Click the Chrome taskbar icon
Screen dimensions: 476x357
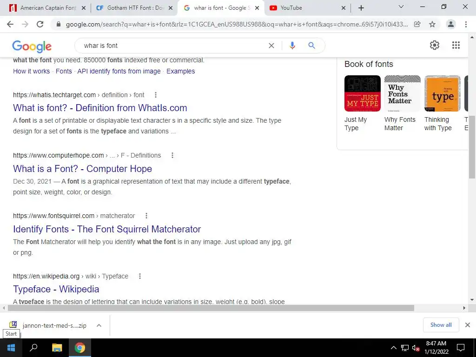click(x=80, y=348)
